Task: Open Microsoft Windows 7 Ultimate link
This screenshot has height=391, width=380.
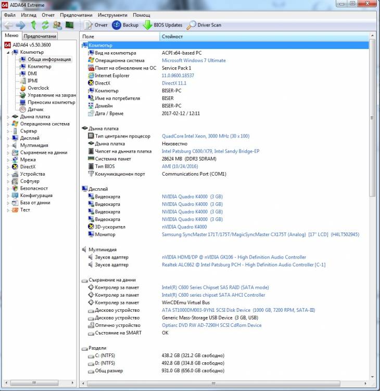Action: [194, 60]
